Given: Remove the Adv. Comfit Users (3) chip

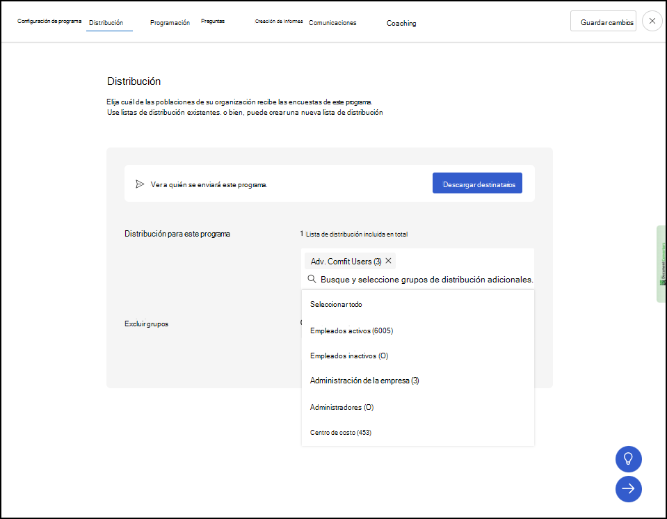Looking at the screenshot, I should pos(388,261).
